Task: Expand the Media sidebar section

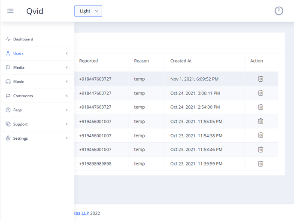Action: [x=67, y=68]
